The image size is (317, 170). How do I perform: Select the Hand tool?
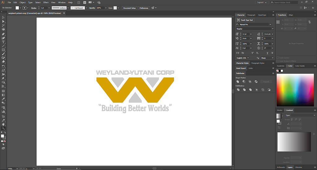pyautogui.click(x=3, y=124)
